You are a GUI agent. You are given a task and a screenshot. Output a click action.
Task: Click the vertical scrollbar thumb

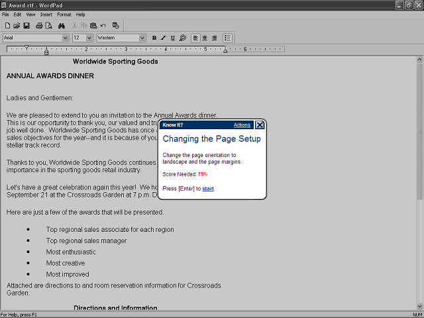pyautogui.click(x=419, y=132)
